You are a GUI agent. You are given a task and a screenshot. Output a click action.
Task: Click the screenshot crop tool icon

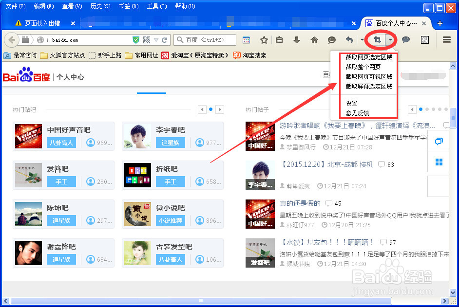point(378,40)
